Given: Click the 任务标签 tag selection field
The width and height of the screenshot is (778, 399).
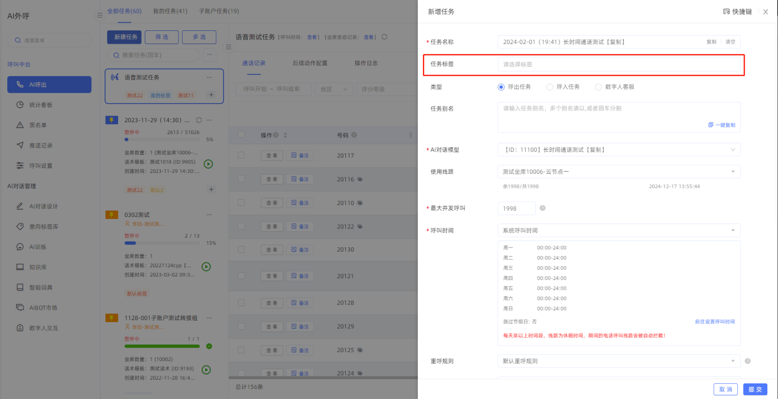Looking at the screenshot, I should pyautogui.click(x=618, y=65).
